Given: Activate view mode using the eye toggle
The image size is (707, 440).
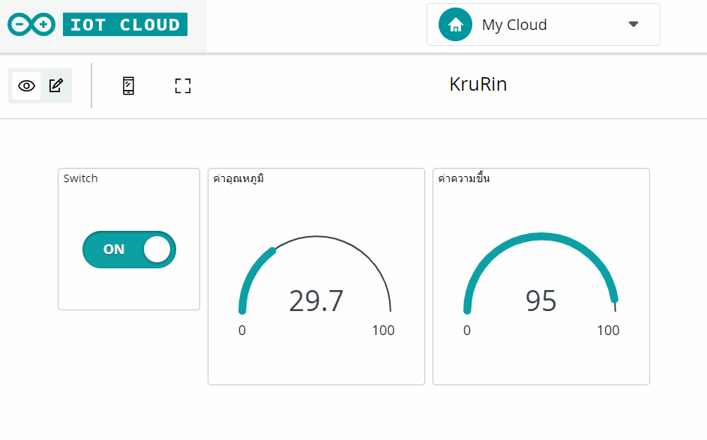Looking at the screenshot, I should click(x=25, y=85).
